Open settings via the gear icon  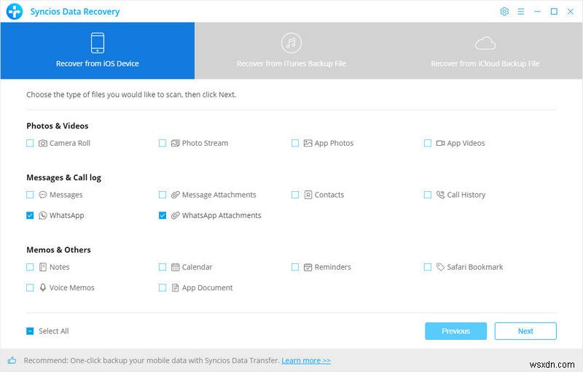504,12
